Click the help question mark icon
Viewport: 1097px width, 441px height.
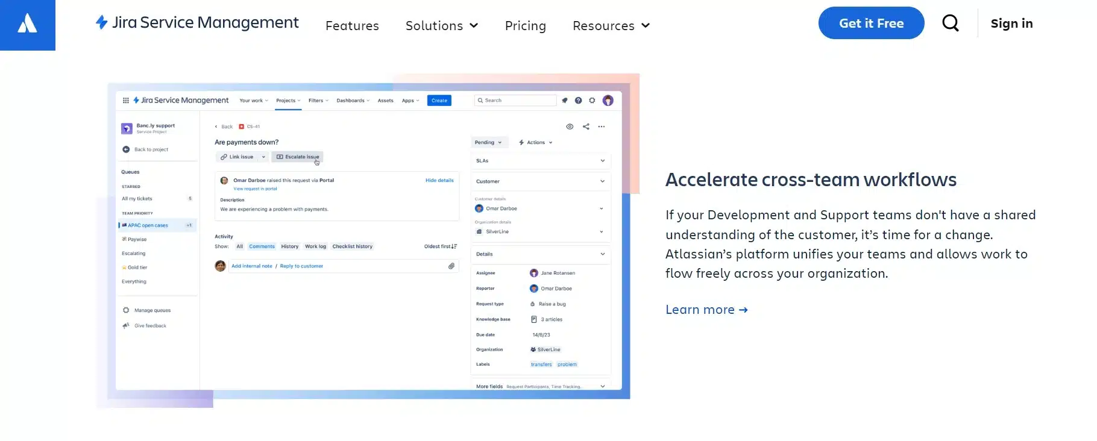tap(578, 101)
